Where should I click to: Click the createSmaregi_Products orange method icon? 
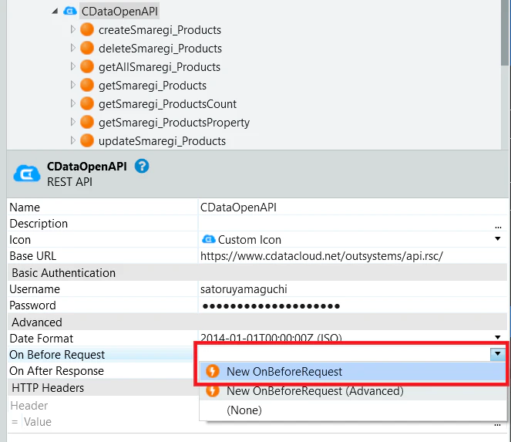click(x=87, y=29)
